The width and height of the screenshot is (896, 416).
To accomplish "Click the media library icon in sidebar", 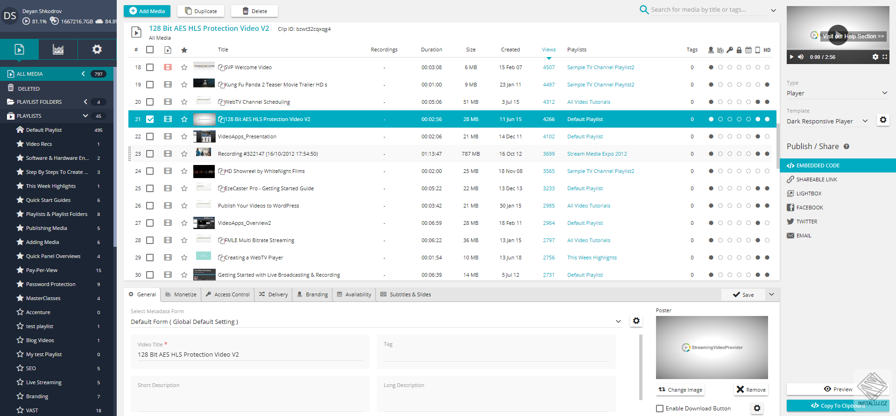I will (x=19, y=50).
